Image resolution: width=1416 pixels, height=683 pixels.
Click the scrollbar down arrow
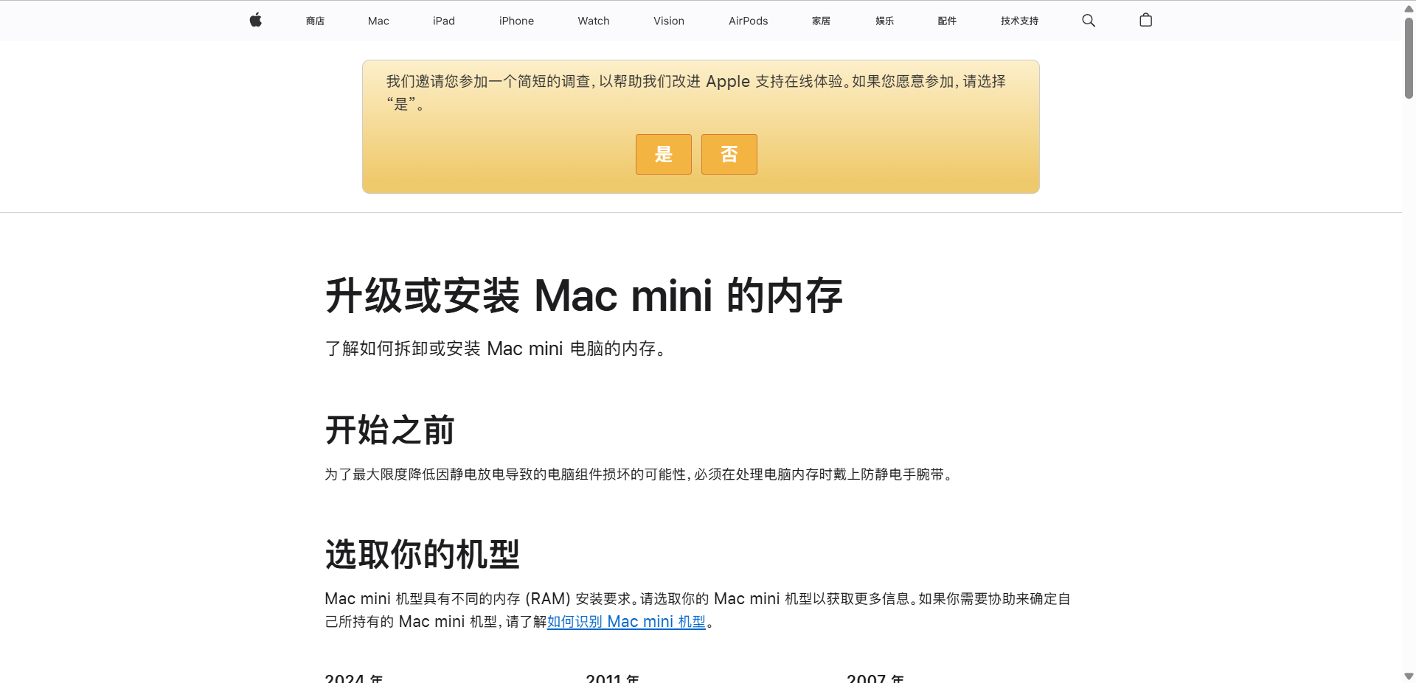(1409, 676)
